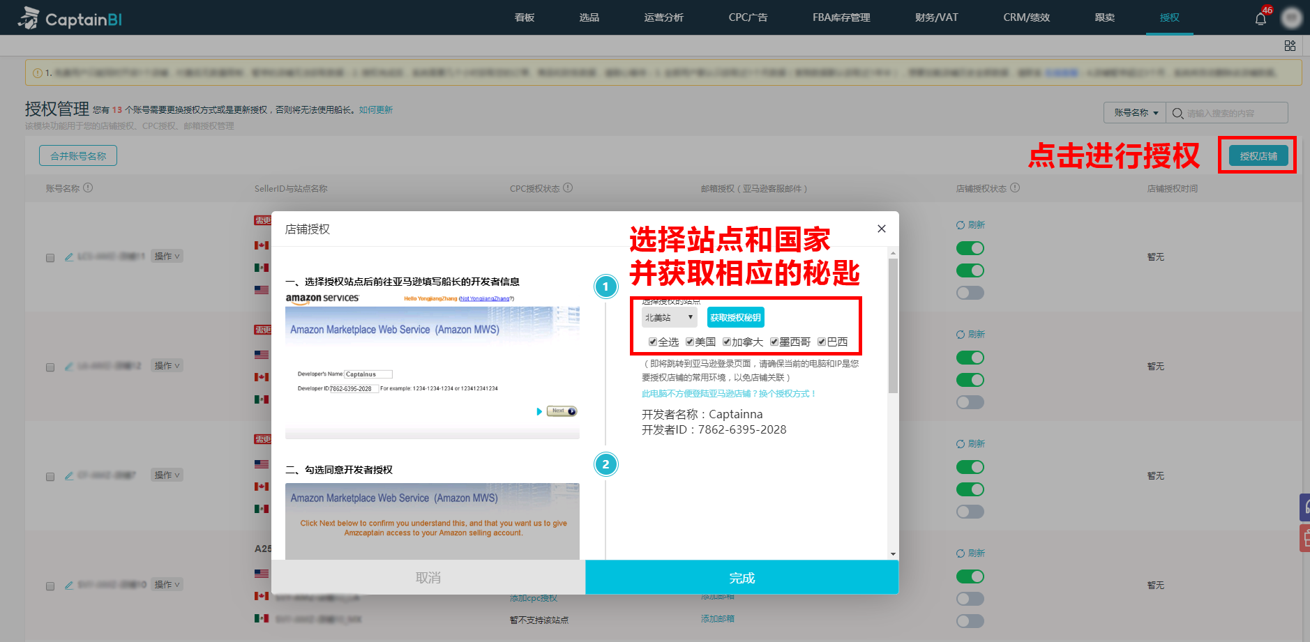Screen dimensions: 1310x642
Task: Open the 看板 menu
Action: click(x=525, y=17)
